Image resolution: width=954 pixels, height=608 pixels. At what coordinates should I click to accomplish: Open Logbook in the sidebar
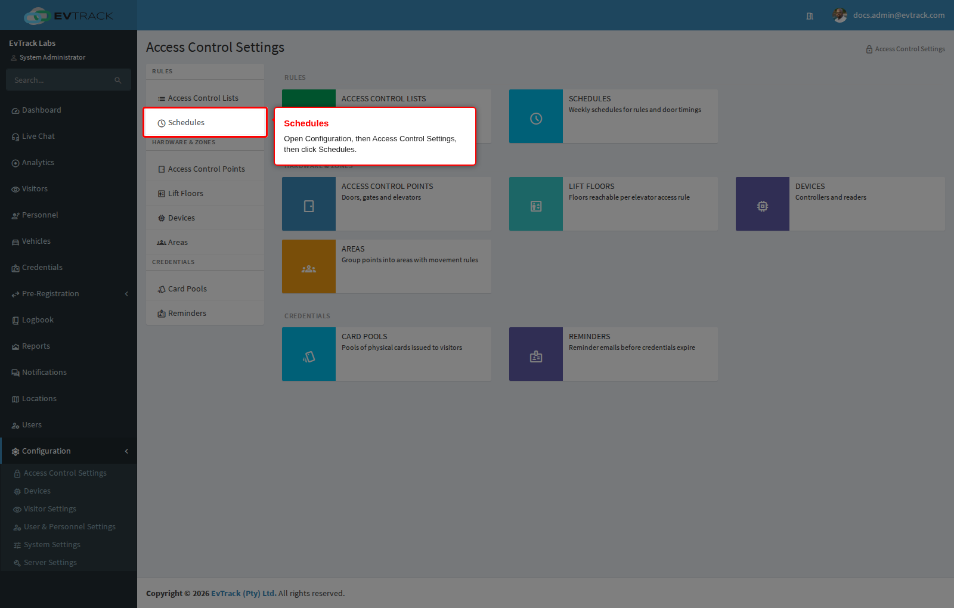[69, 320]
